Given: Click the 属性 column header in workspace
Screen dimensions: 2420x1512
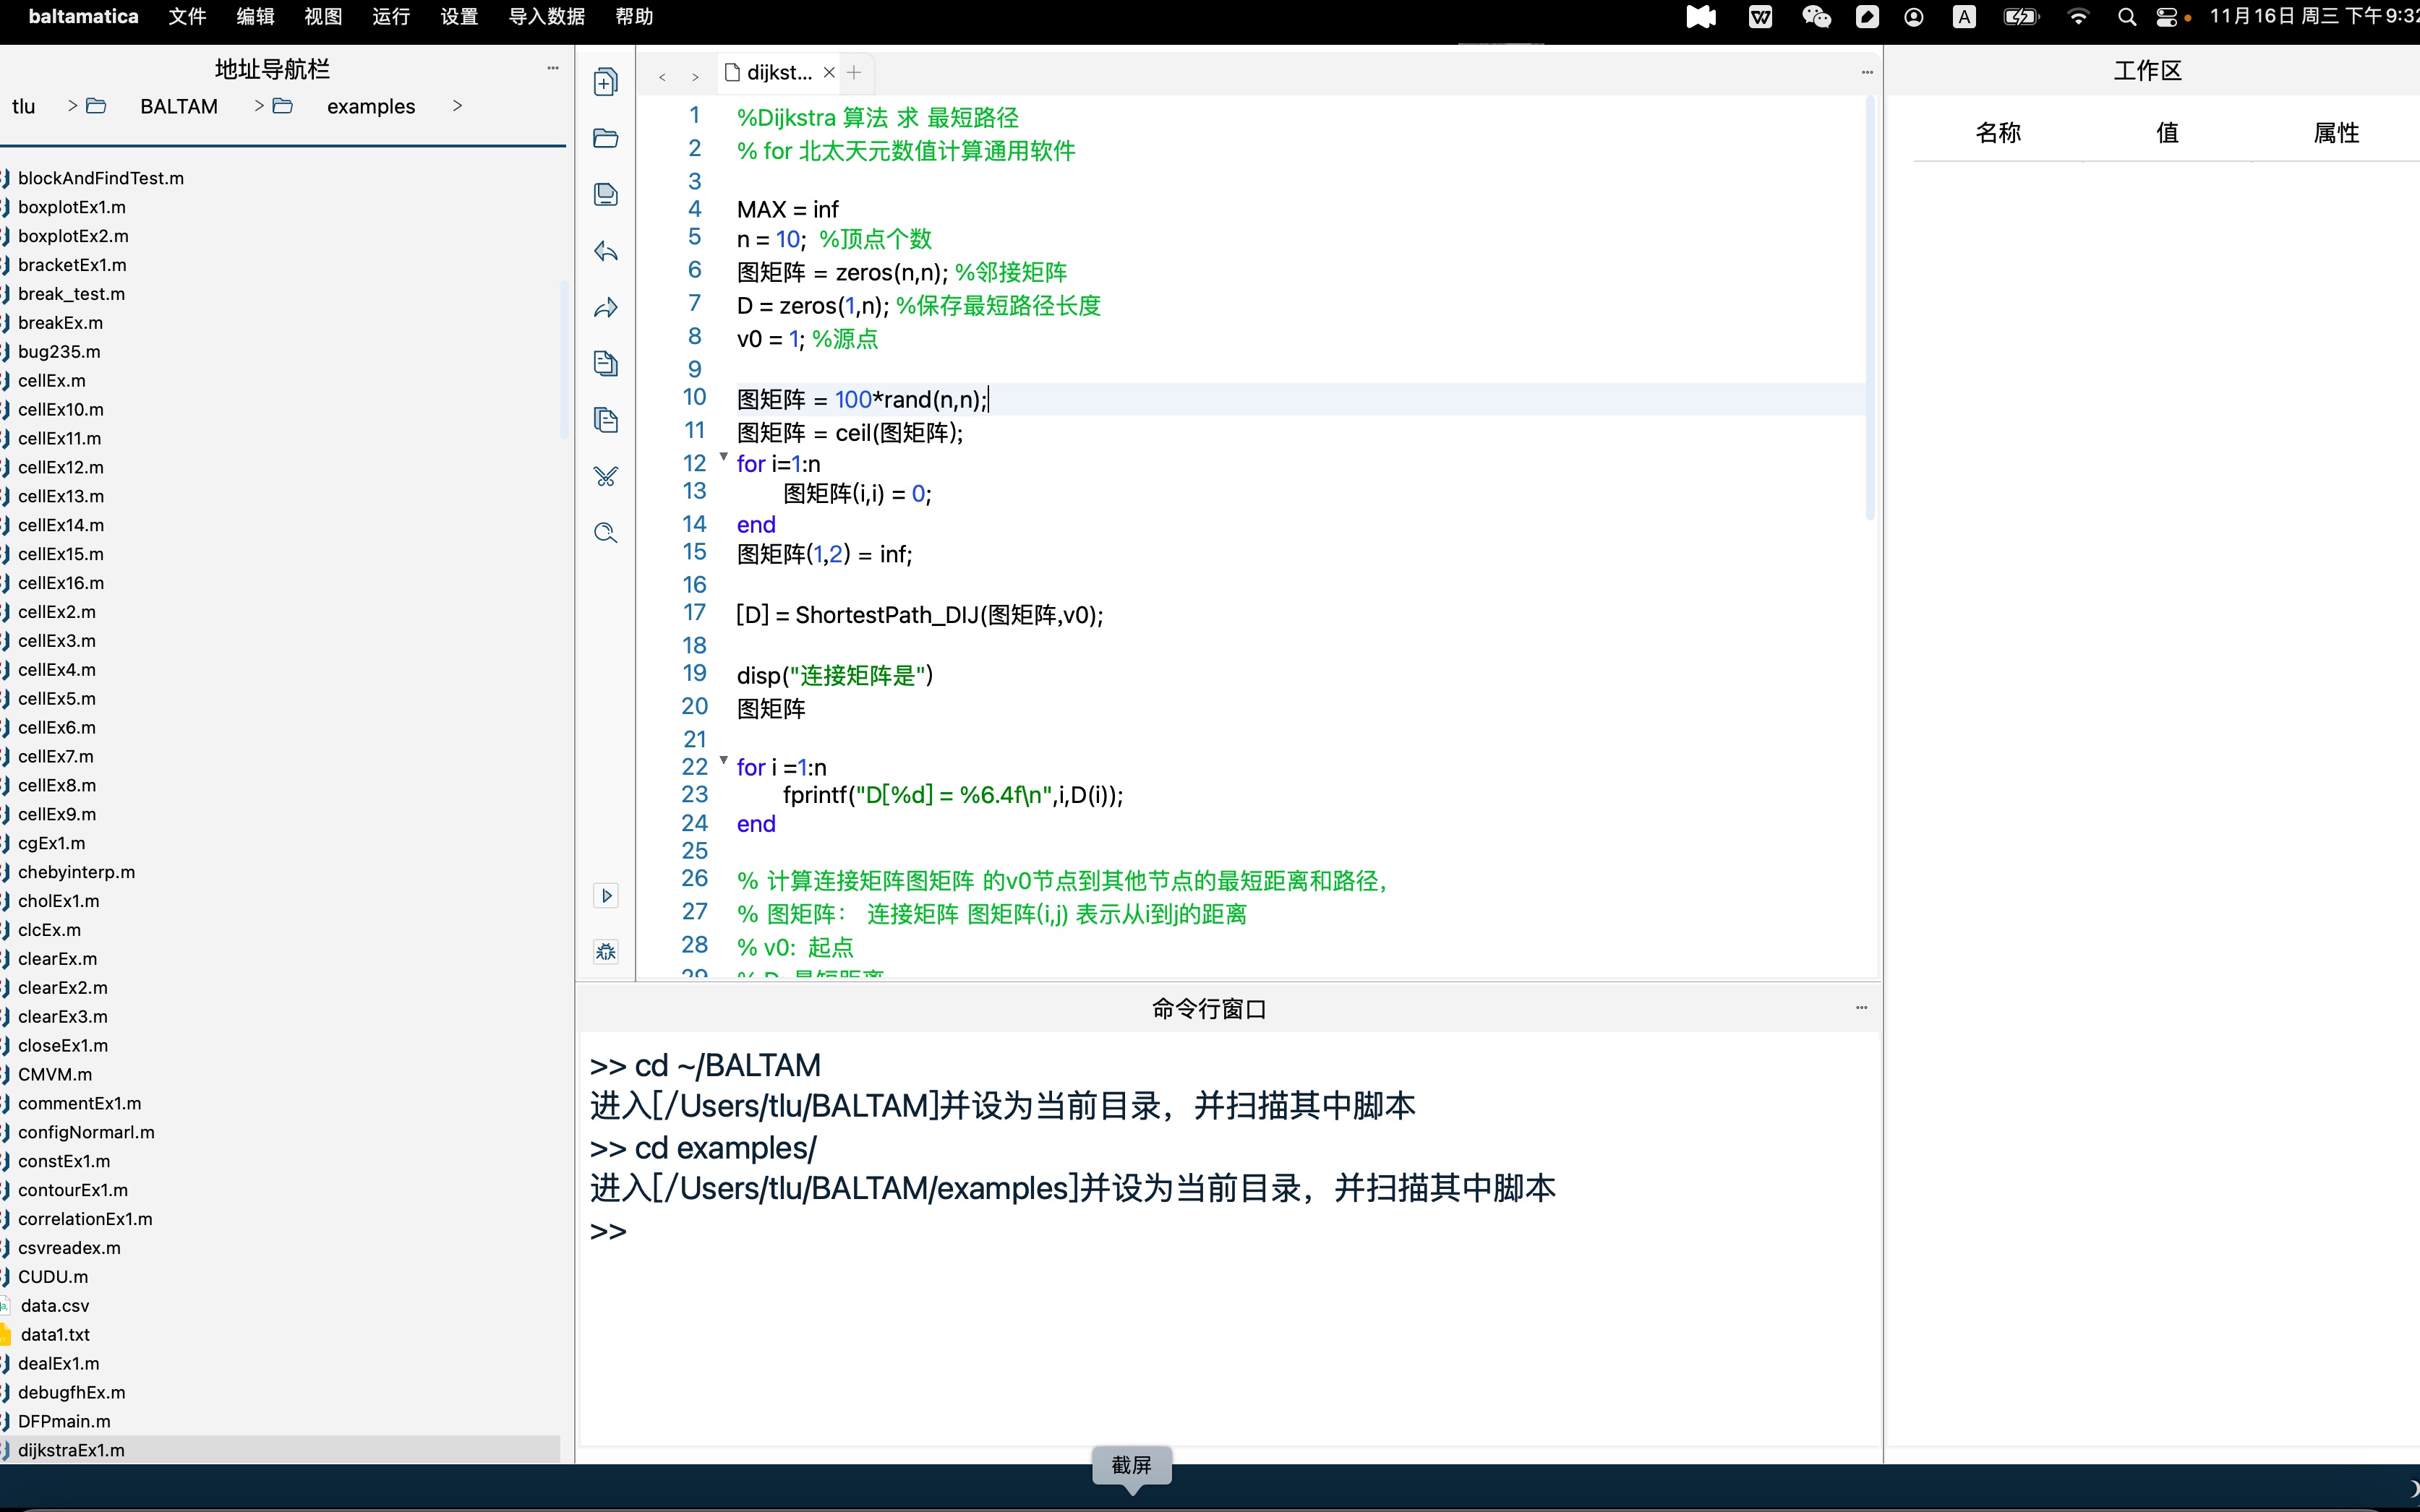Looking at the screenshot, I should [2336, 132].
